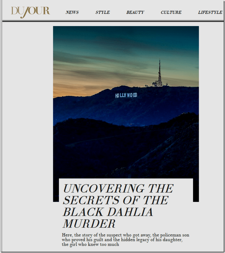
Task: Navigate to the Lifestyle section
Action: (210, 13)
